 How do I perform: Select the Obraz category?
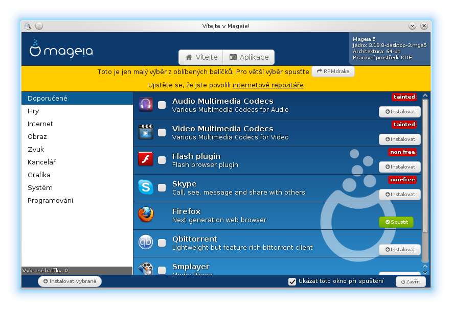click(77, 136)
